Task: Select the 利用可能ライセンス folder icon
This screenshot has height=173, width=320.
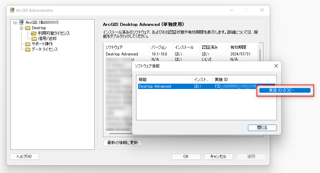Action: tap(34, 33)
